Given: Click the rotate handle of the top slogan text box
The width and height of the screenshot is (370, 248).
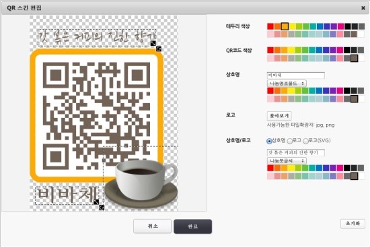Looking at the screenshot, I should (x=159, y=49).
